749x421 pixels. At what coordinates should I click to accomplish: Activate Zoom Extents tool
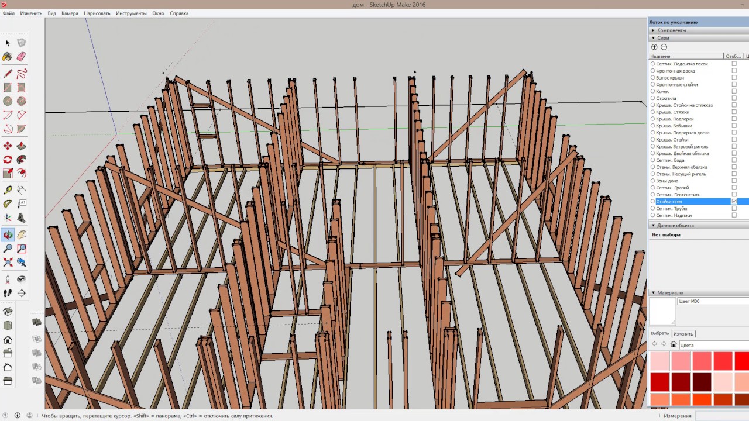tap(8, 263)
